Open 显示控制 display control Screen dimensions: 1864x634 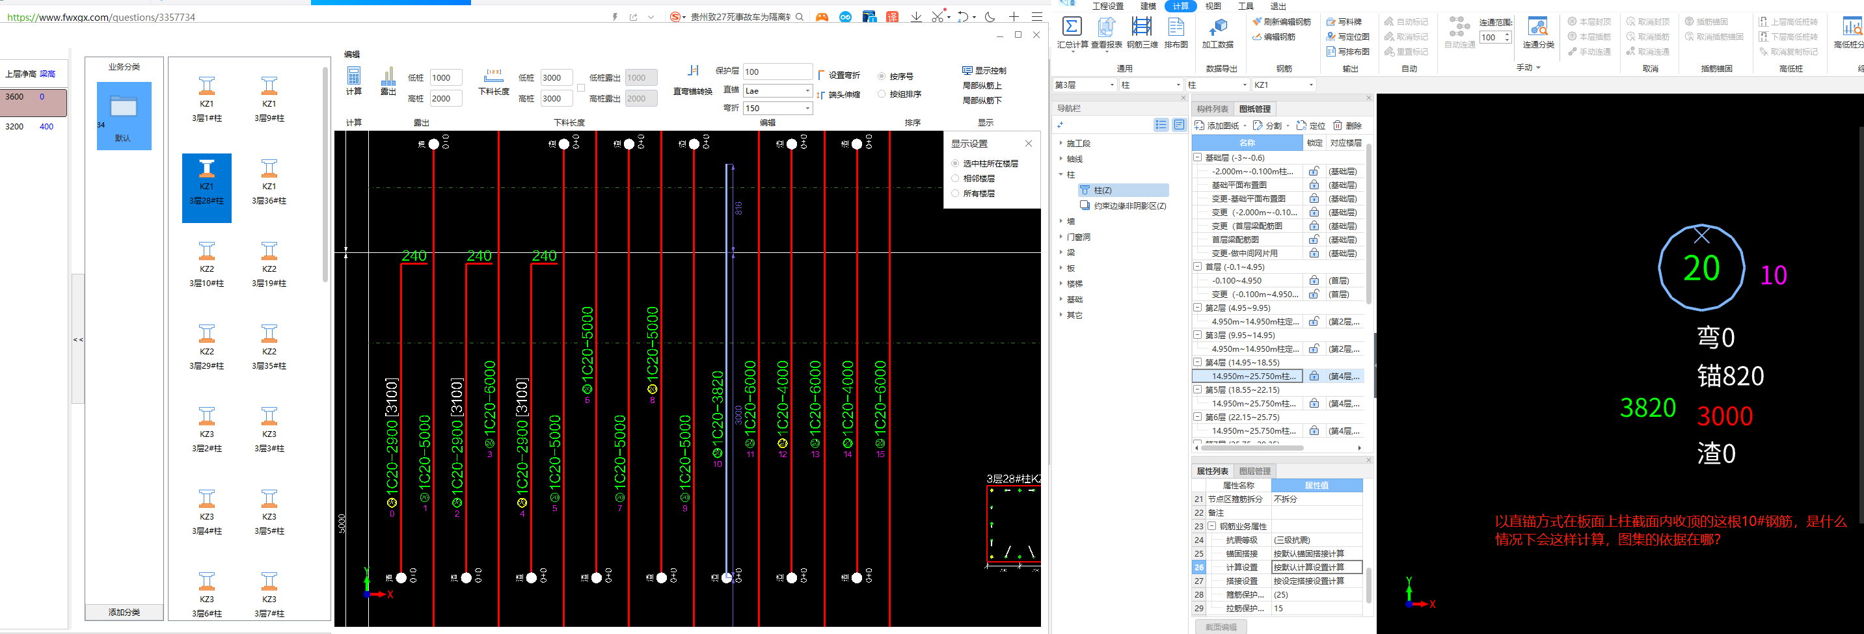point(984,71)
